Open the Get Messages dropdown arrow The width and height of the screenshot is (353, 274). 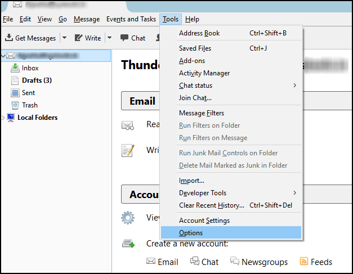click(x=64, y=38)
